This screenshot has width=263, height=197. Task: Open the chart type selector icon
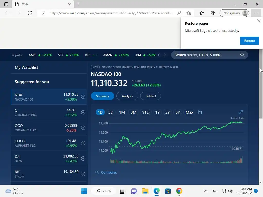click(x=200, y=112)
